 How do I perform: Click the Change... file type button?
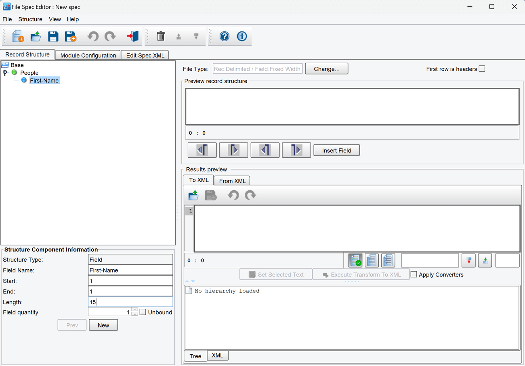(327, 69)
